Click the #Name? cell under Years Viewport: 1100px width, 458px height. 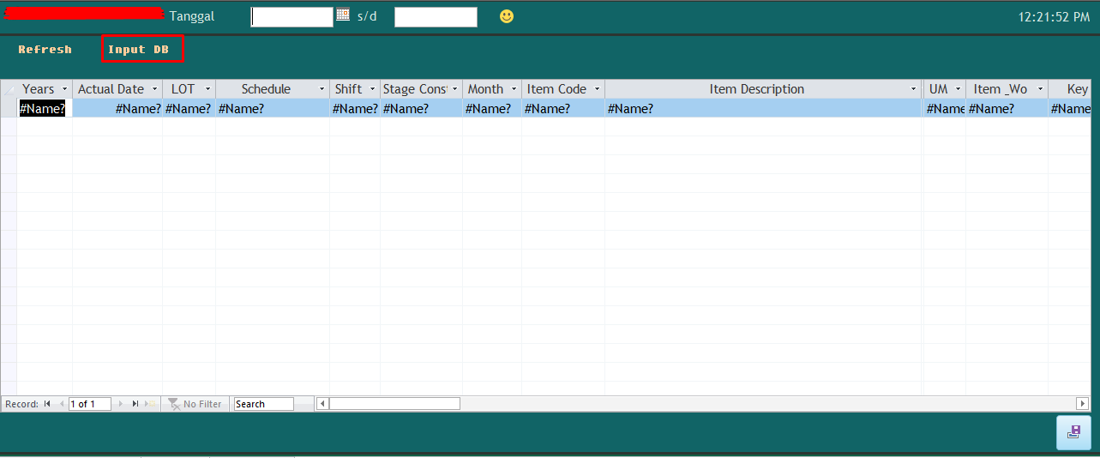[x=45, y=108]
